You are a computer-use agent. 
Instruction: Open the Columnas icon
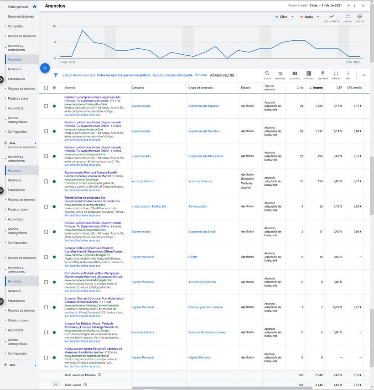(295, 74)
